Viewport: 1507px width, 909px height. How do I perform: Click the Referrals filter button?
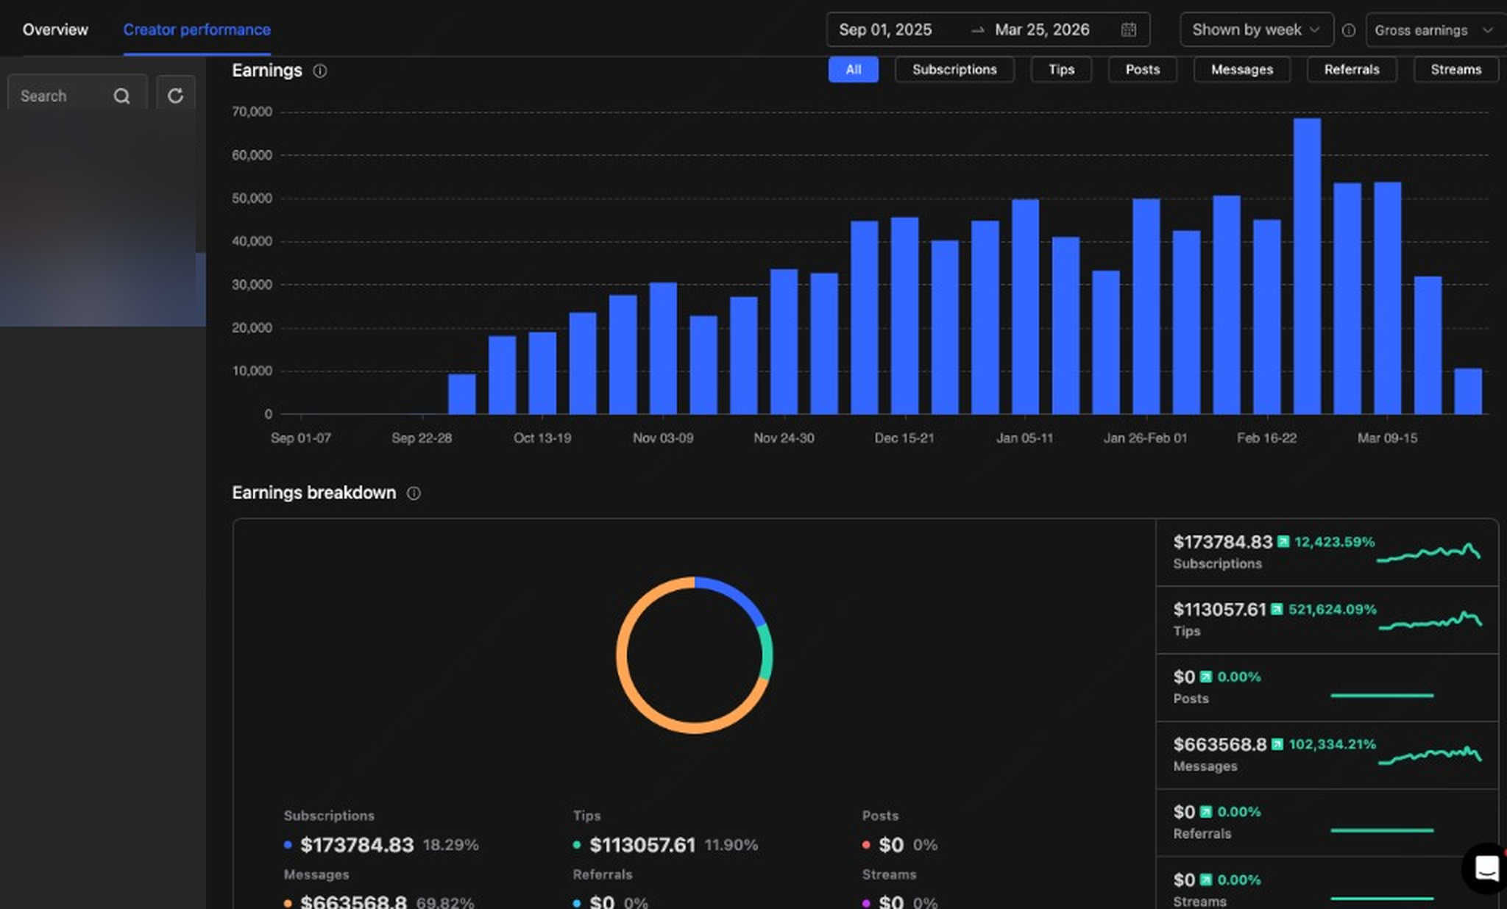tap(1351, 69)
